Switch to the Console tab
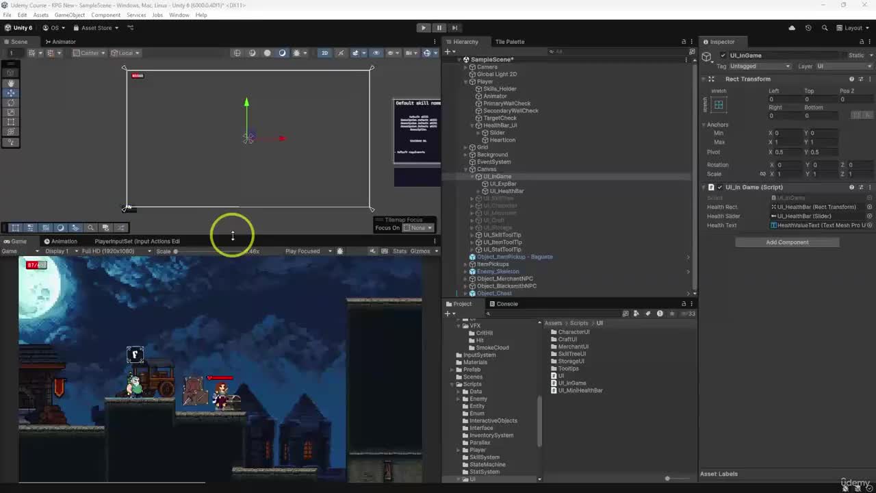 503,304
